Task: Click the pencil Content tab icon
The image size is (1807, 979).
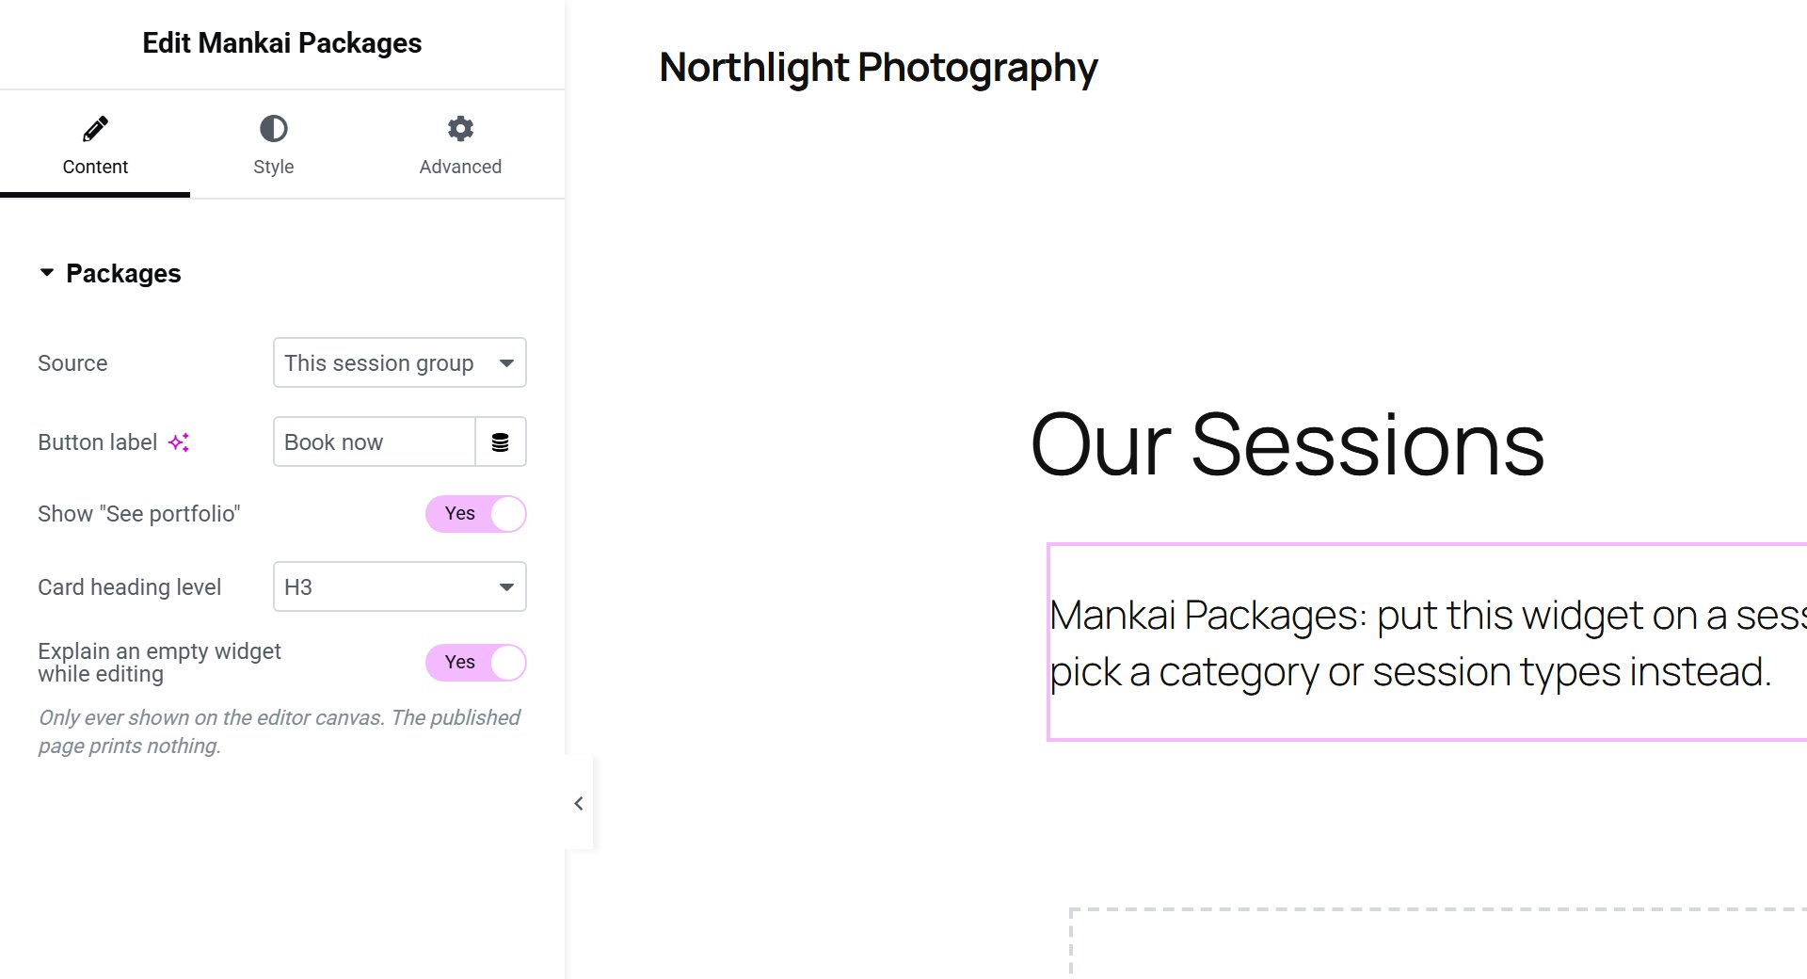Action: point(95,129)
